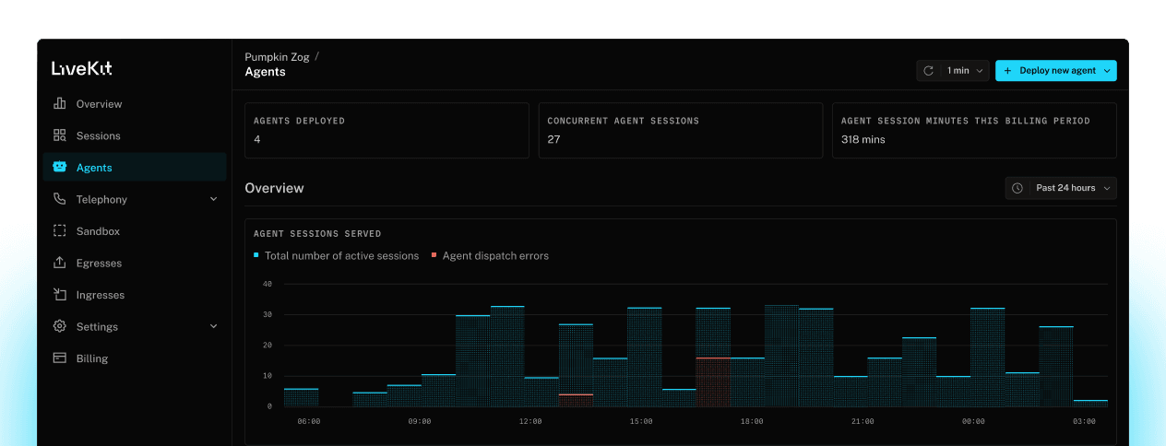Click the Agents page title
This screenshot has width=1166, height=446.
(265, 72)
